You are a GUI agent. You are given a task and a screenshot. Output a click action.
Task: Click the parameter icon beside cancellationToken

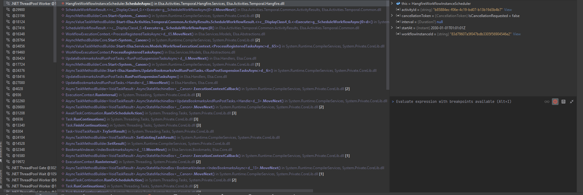[398, 16]
